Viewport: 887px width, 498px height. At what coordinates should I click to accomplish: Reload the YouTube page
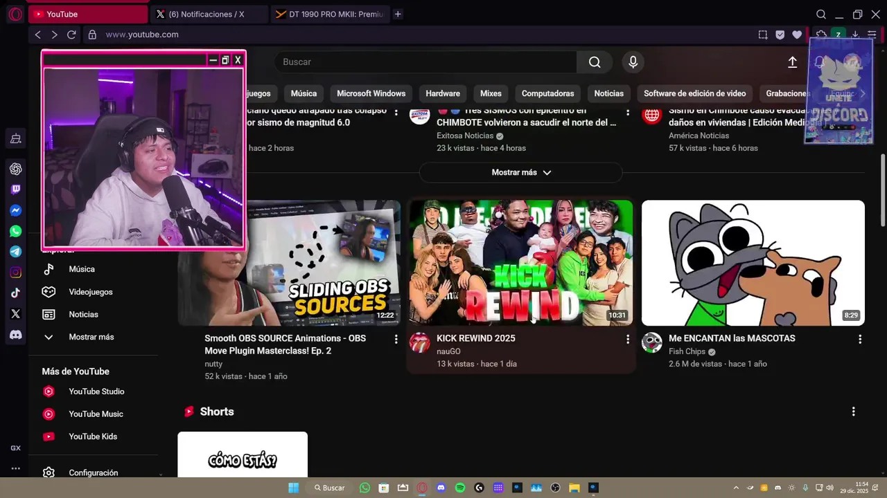pyautogui.click(x=71, y=35)
